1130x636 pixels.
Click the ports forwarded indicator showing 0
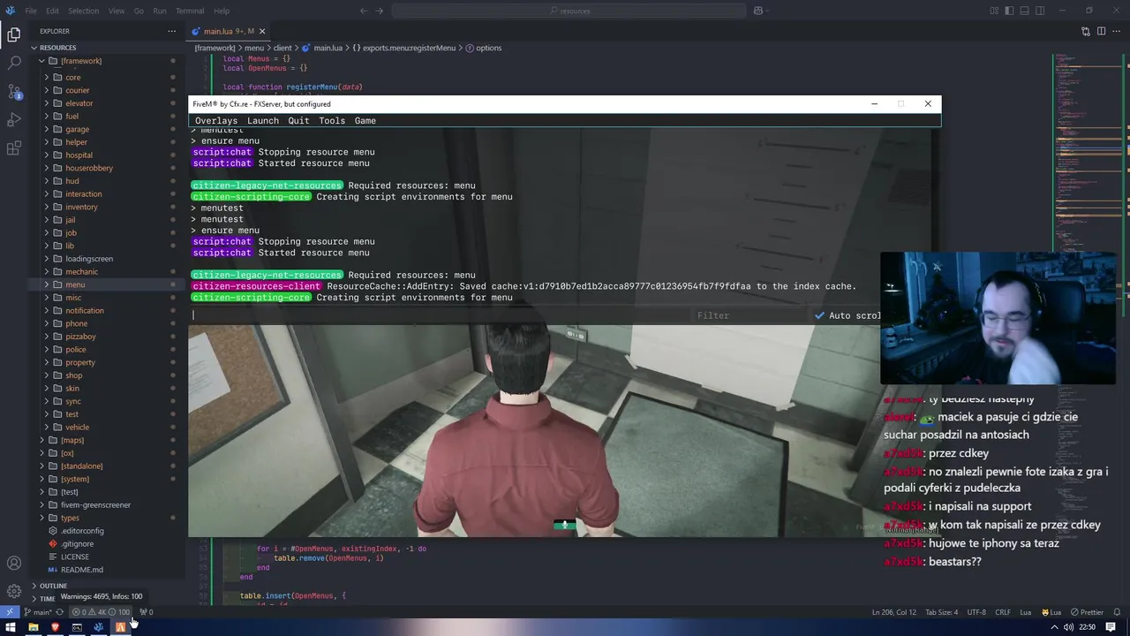point(146,612)
